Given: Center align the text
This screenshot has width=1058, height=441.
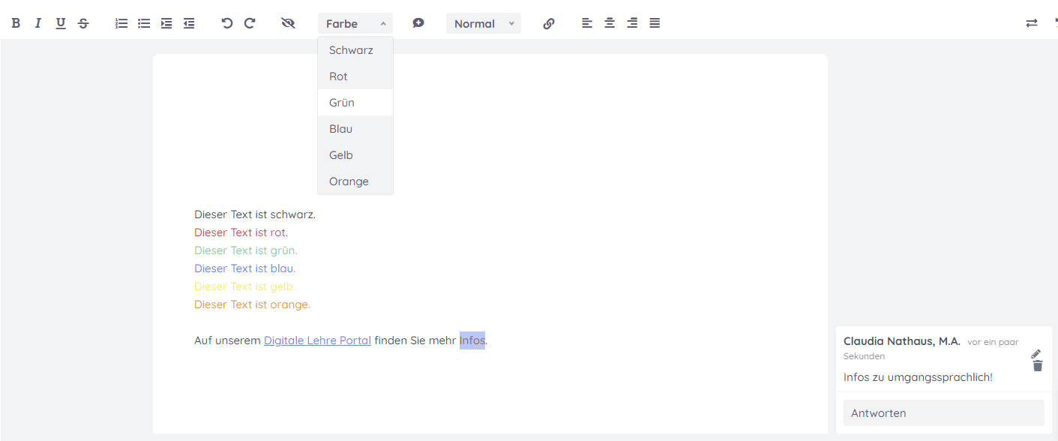Looking at the screenshot, I should tap(610, 23).
